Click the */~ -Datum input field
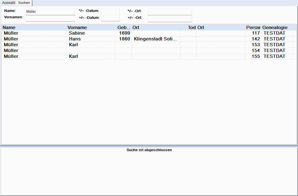 coord(110,12)
